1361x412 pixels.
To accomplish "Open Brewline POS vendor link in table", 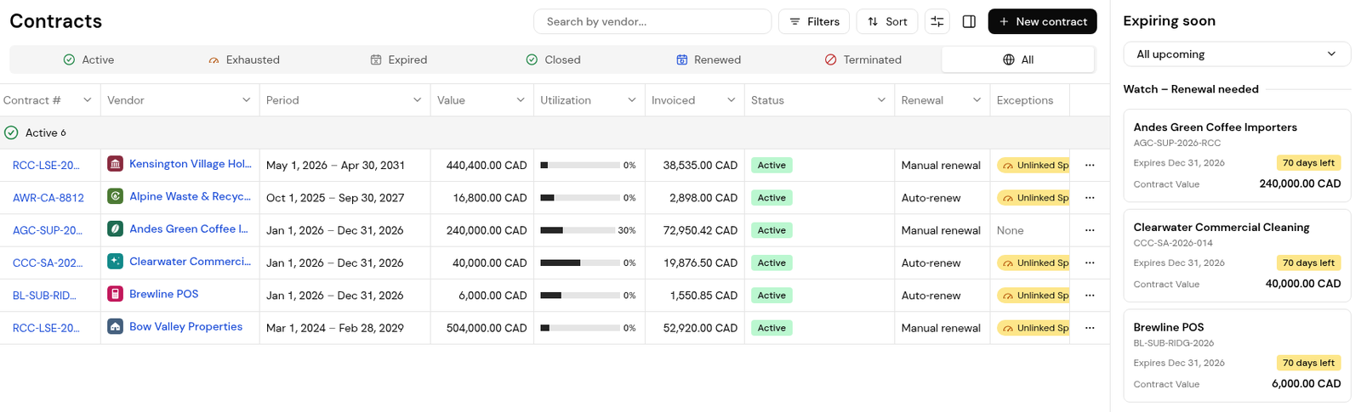I will (x=163, y=294).
